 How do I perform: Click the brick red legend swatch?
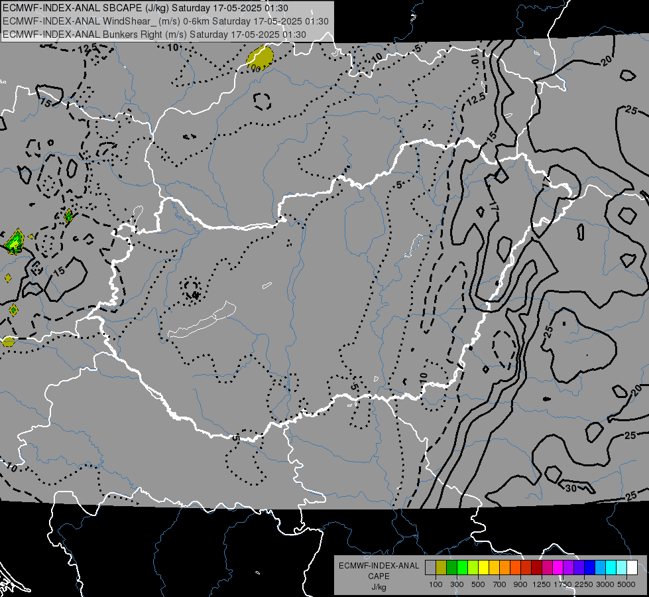(526, 568)
